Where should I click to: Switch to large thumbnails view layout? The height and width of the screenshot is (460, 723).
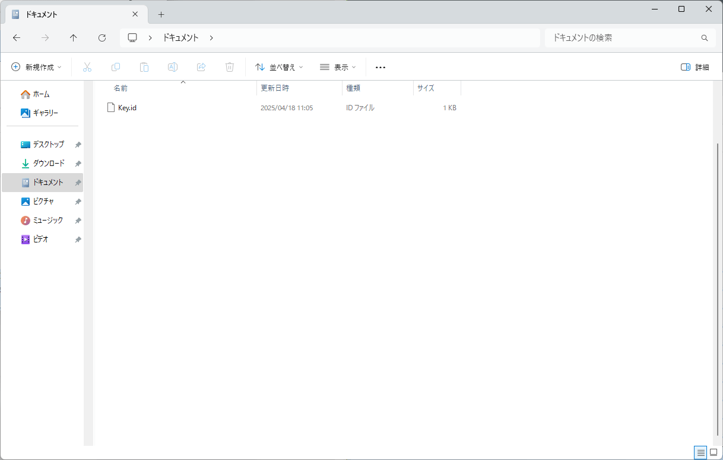[x=714, y=452]
